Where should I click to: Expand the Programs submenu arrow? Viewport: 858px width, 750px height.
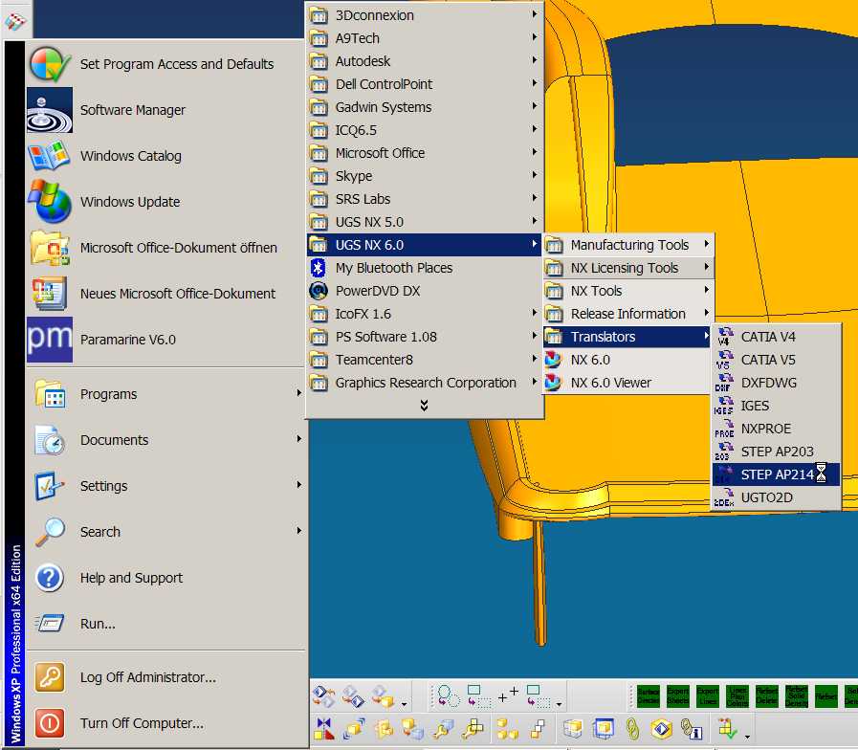click(298, 393)
